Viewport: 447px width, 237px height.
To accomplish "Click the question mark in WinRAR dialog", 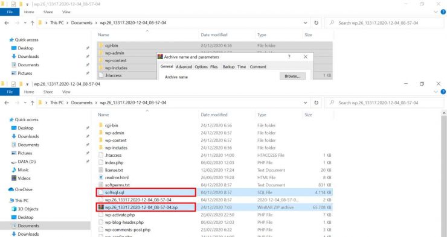I will (289, 57).
